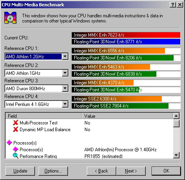Click the AMD Athlon(tm) Processor @ 1.40GHz value

(121, 150)
